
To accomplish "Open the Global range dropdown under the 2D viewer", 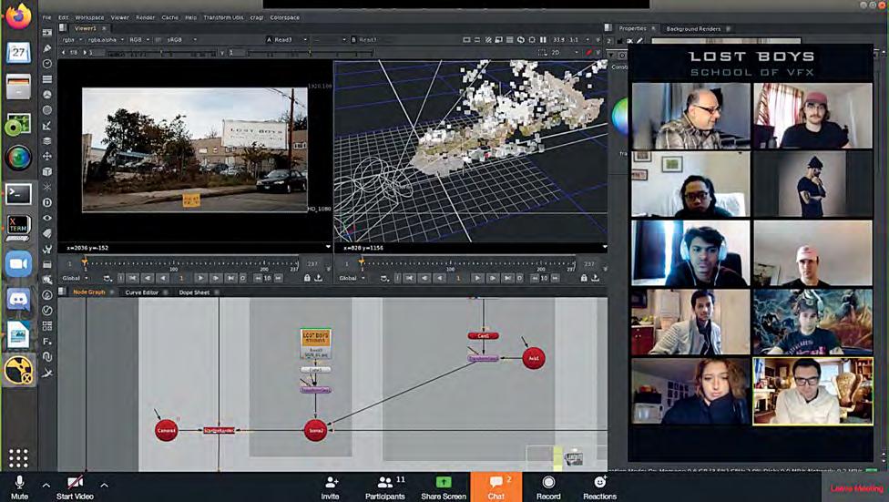I will pos(75,278).
